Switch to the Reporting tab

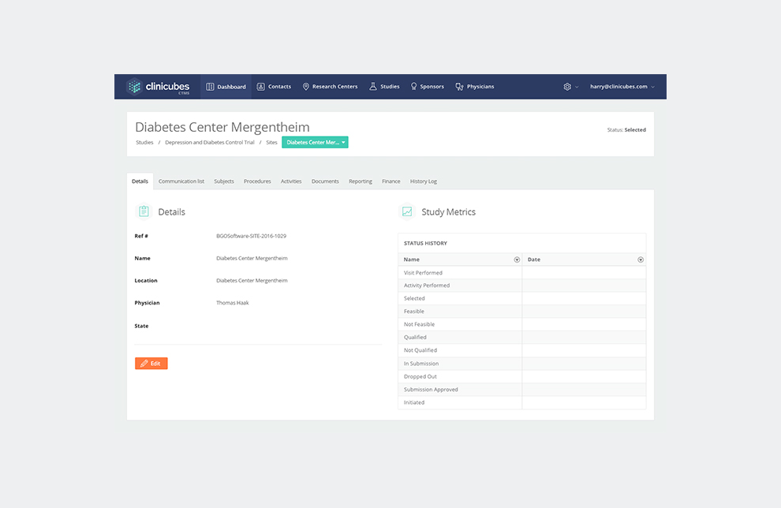361,181
